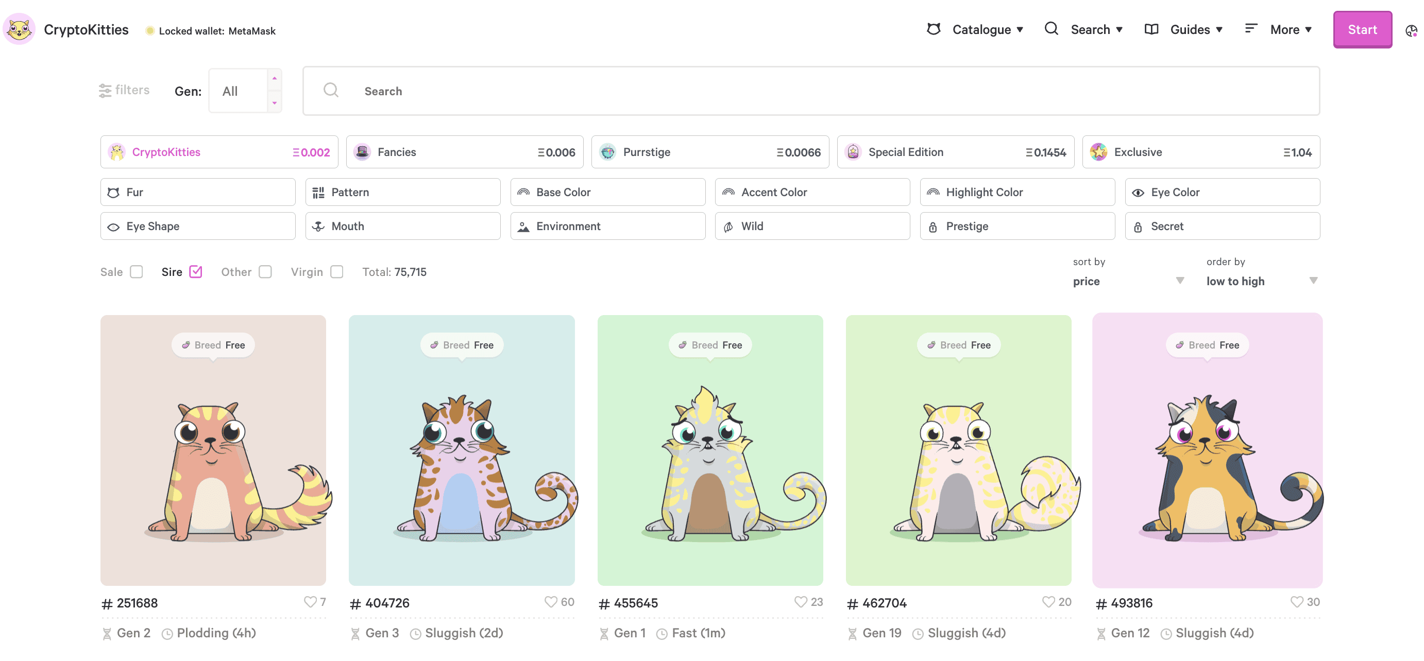Increase Gen value with the up arrow
The height and width of the screenshot is (661, 1424).
[x=274, y=79]
